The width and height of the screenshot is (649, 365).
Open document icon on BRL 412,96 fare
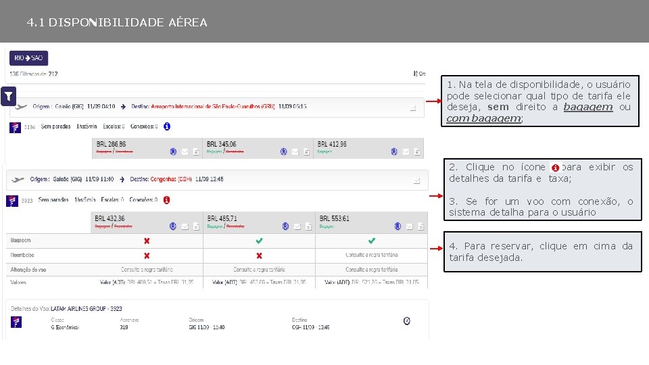tap(417, 152)
